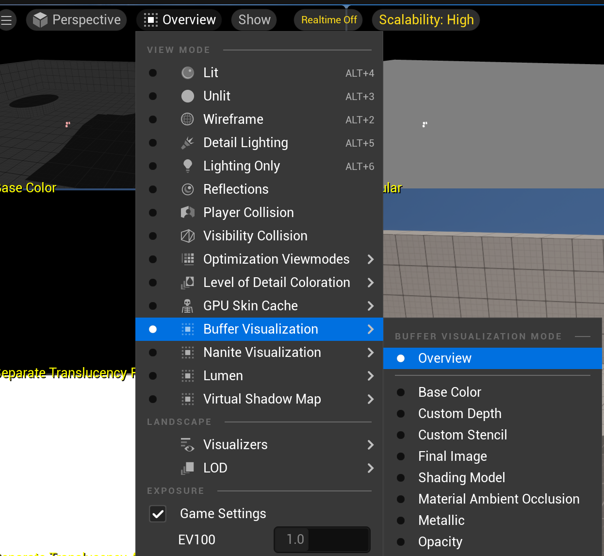
Task: Click the Perspective cube icon
Action: tap(40, 20)
